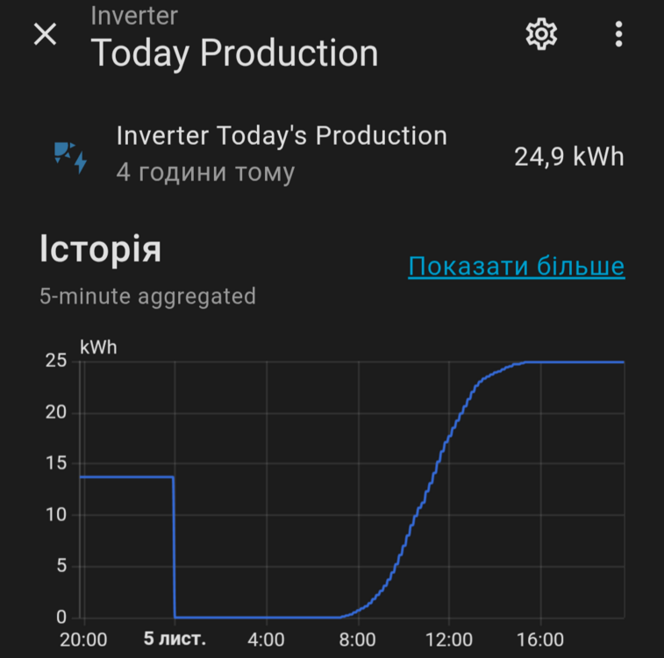Image resolution: width=664 pixels, height=658 pixels.
Task: Click the 'Inverter' device label above the title
Action: coord(134,15)
